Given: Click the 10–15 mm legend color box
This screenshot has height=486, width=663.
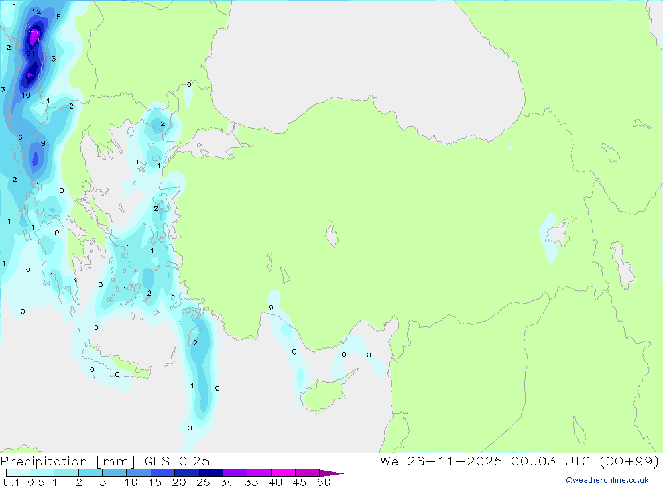Looking at the screenshot, I should [139, 473].
